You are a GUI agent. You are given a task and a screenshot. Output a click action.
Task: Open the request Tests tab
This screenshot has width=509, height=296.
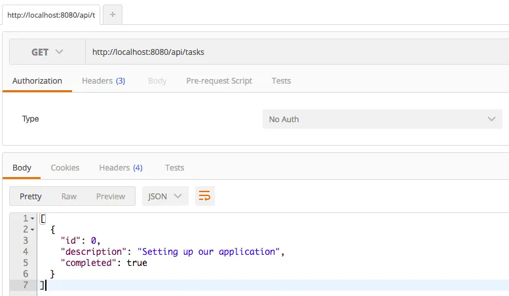(281, 81)
